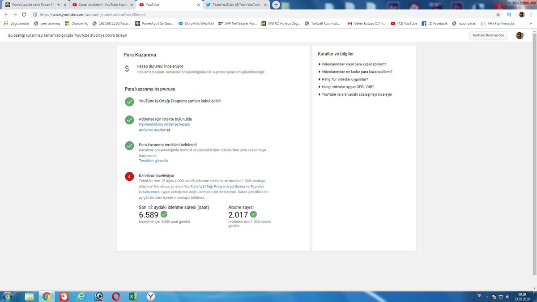Open YouTube İş Ortağı Programı şartlarına link
537x302 pixels.
214,186
